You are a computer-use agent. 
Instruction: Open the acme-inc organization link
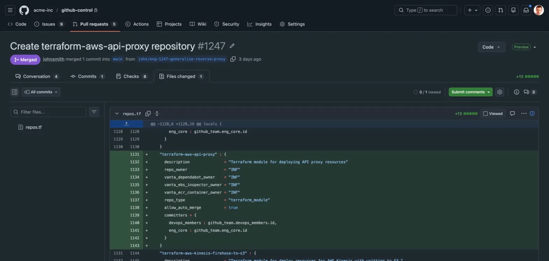pyautogui.click(x=43, y=10)
